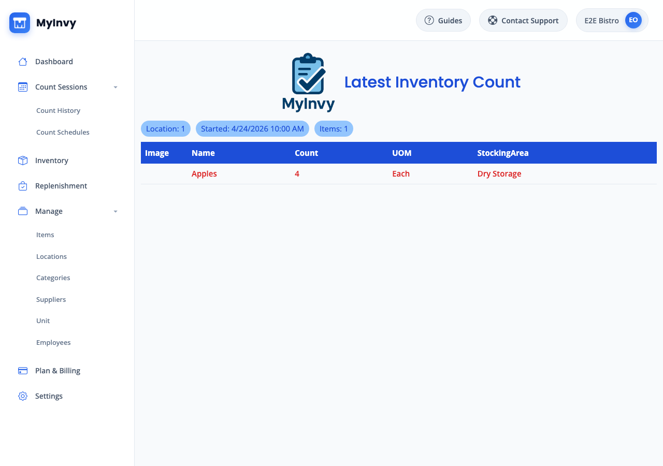
Task: Sort by the Name column header
Action: [x=203, y=153]
